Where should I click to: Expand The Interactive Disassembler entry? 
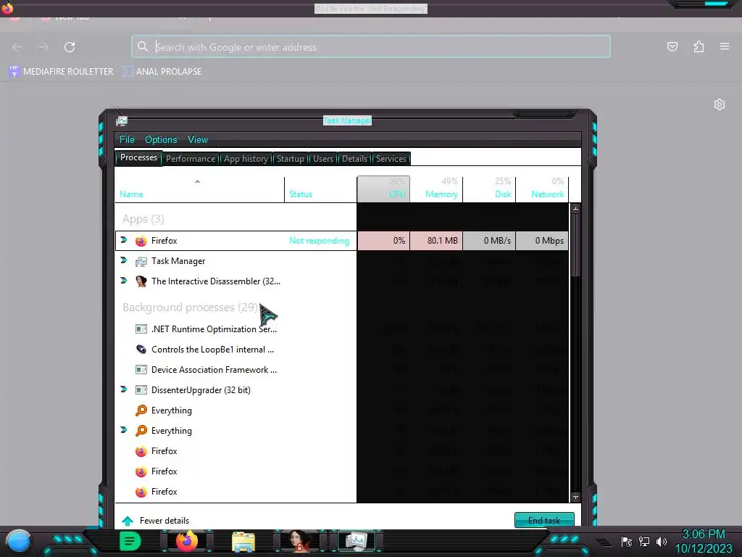click(x=124, y=281)
